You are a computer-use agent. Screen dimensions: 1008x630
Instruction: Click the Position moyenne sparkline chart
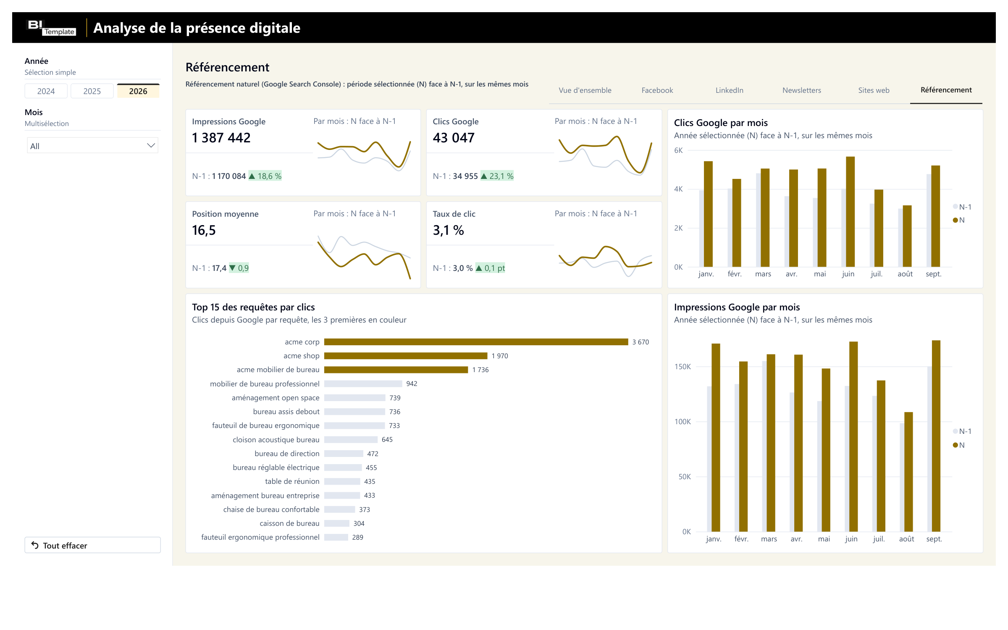click(x=364, y=257)
